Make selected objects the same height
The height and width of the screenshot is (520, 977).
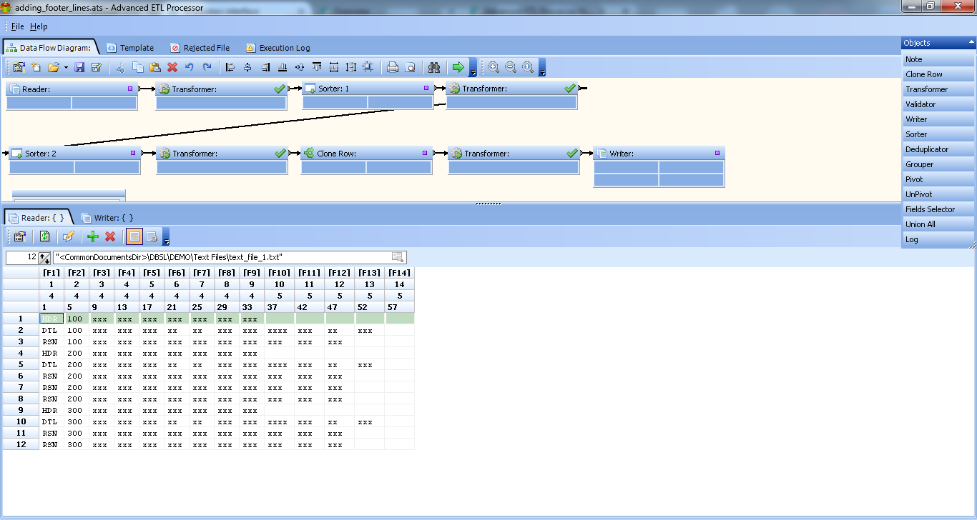pyautogui.click(x=350, y=68)
